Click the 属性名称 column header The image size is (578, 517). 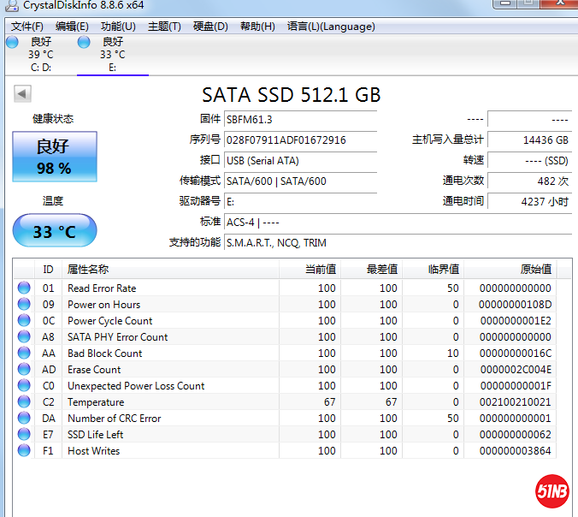(x=88, y=270)
